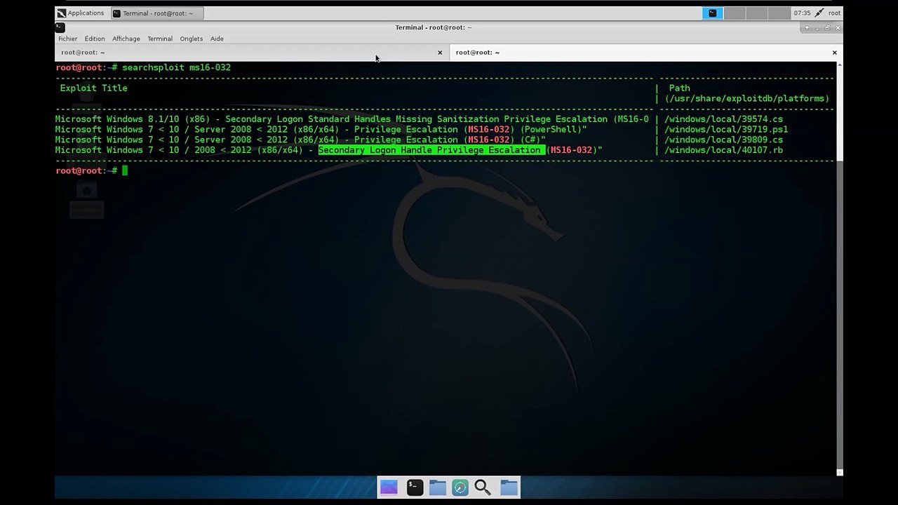Viewport: 898px width, 505px height.
Task: Click the Windows 8.1/10 (x86) exploit row
Action: 352,119
